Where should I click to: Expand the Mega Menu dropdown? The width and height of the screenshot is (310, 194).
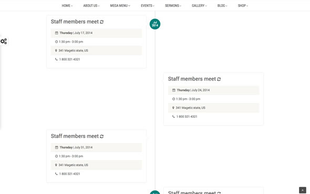[120, 6]
